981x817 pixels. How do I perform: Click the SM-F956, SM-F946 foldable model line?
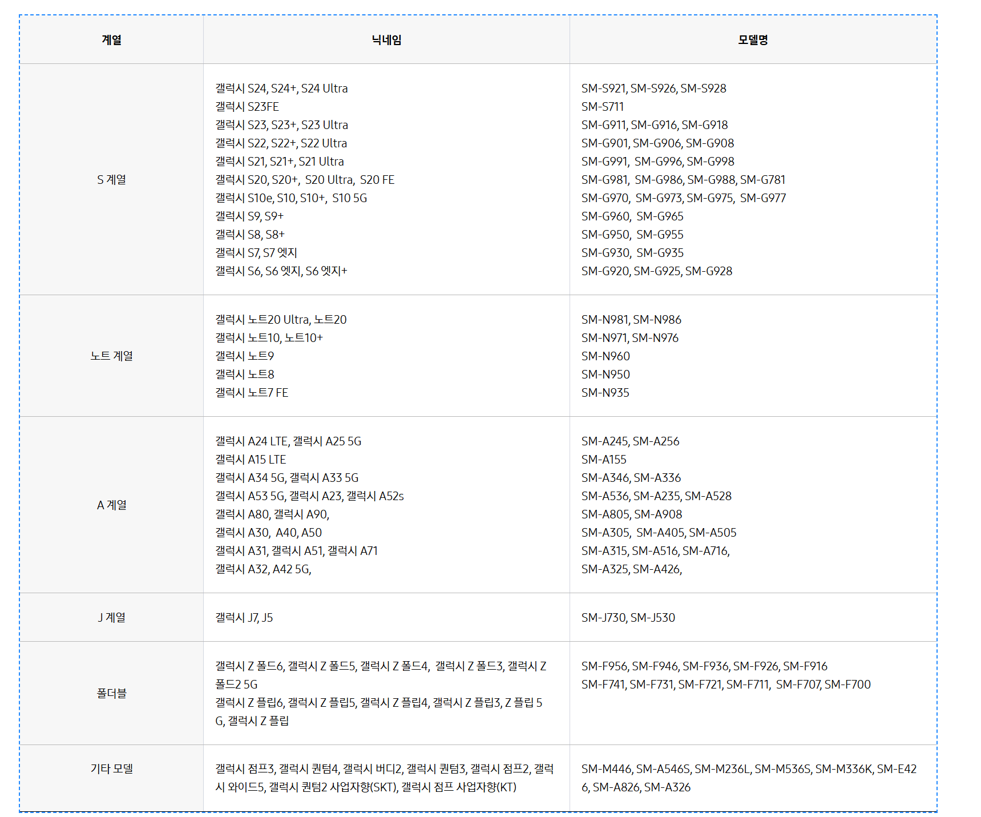pos(704,666)
